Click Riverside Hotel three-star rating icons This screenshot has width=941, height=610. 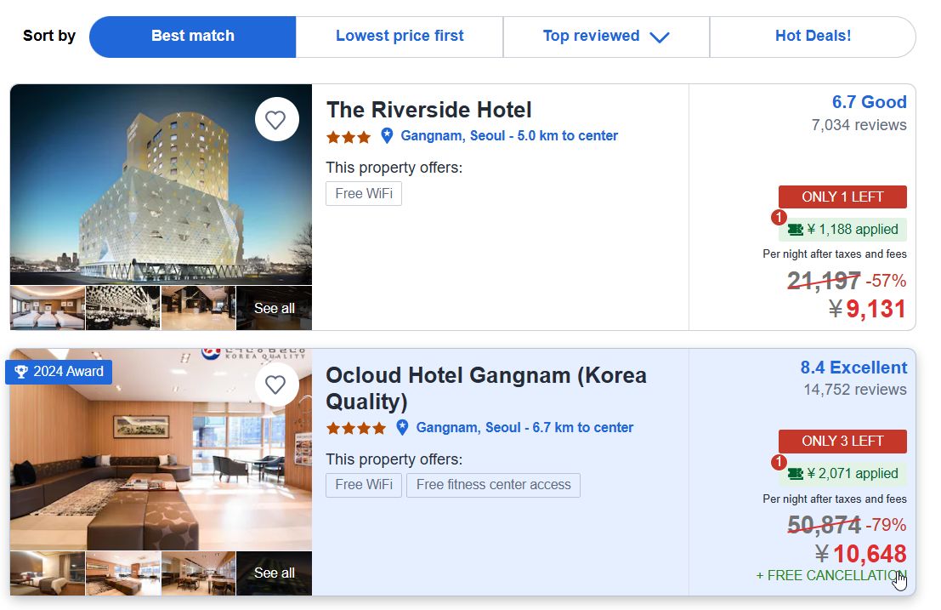[x=349, y=137]
